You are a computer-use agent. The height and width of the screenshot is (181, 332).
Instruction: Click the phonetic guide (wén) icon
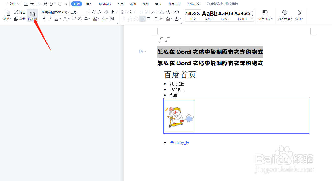[112, 12]
